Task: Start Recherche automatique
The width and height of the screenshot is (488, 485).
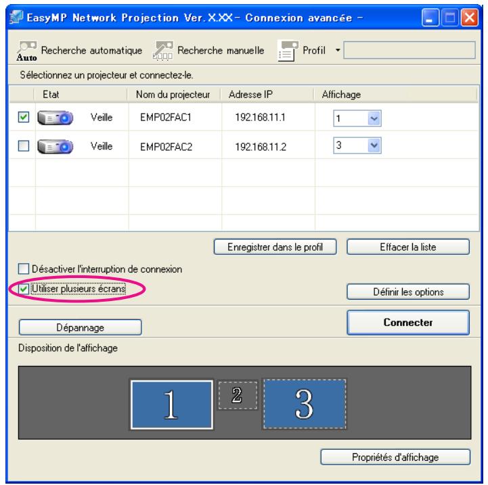Action: tap(91, 51)
